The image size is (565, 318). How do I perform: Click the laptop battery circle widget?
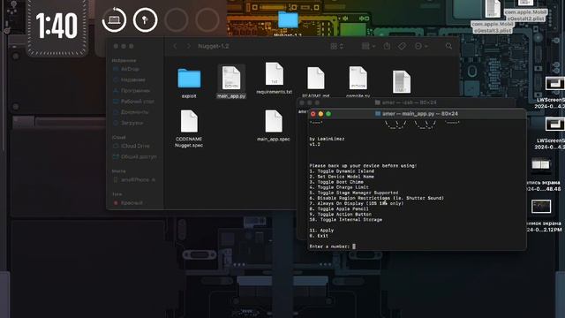pos(114,19)
